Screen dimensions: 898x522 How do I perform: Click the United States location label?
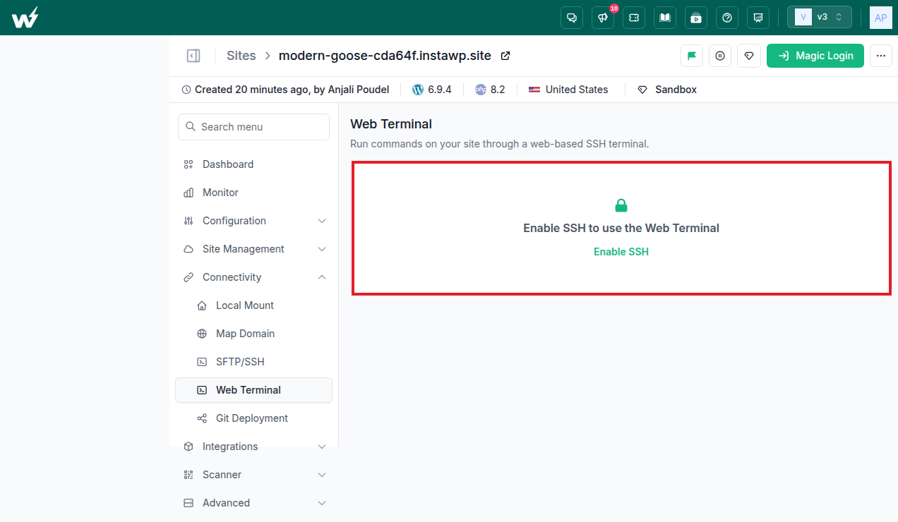point(568,90)
